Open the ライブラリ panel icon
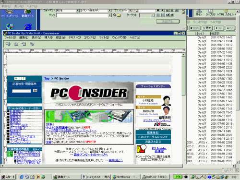Image resolution: width=240 pixels, height=180 pixels. (x=210, y=12)
